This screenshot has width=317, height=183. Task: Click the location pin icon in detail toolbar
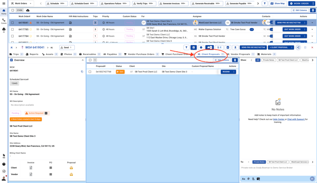[235, 47]
